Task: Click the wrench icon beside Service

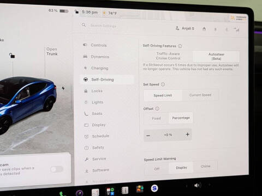Action: [x=87, y=159]
